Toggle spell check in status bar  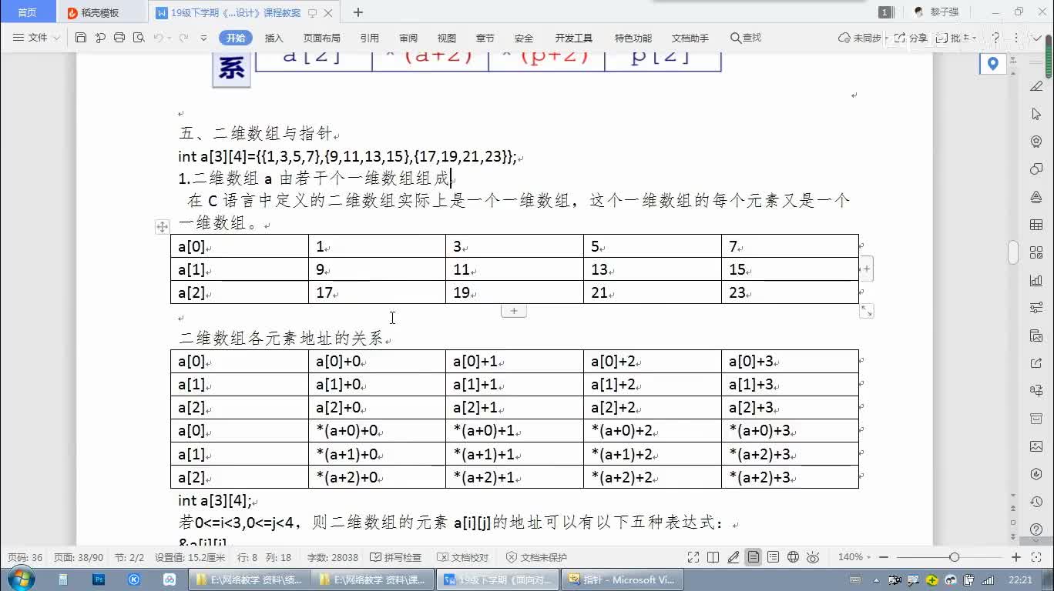tap(396, 557)
